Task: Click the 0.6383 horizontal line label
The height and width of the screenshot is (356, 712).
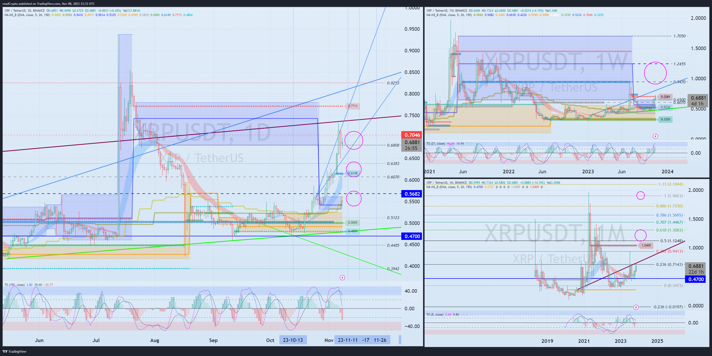Action: [393, 163]
